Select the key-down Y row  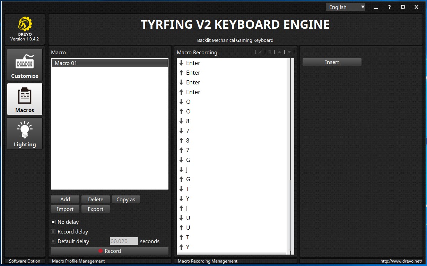232,199
